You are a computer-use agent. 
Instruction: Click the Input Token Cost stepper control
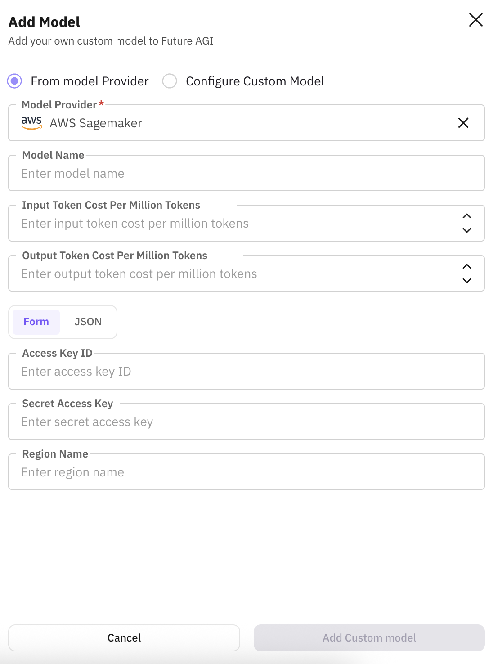(x=467, y=223)
